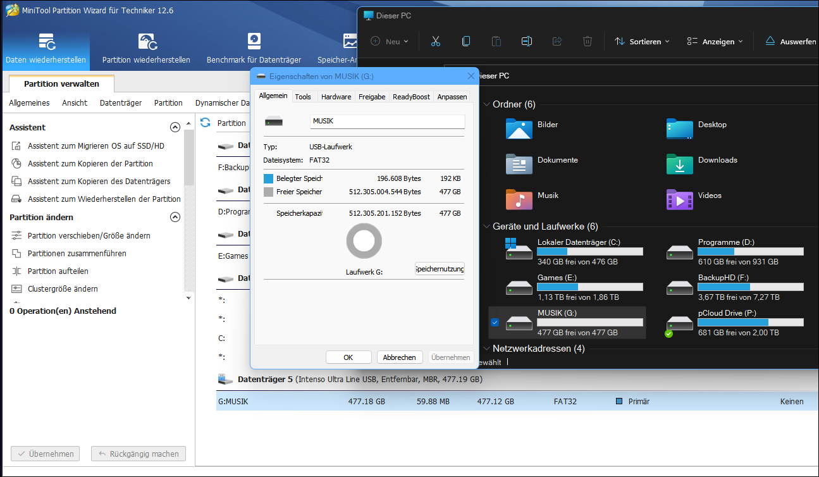Click Auswerfen in Explorer toolbar

coord(791,41)
